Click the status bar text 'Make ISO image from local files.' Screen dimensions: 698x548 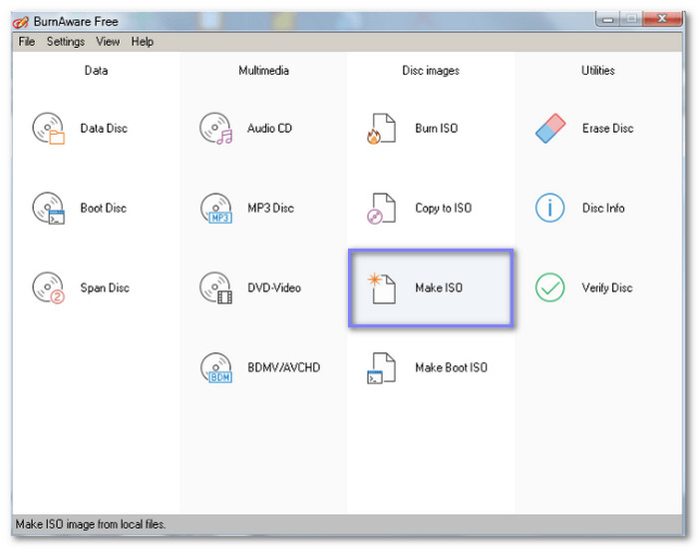(91, 524)
